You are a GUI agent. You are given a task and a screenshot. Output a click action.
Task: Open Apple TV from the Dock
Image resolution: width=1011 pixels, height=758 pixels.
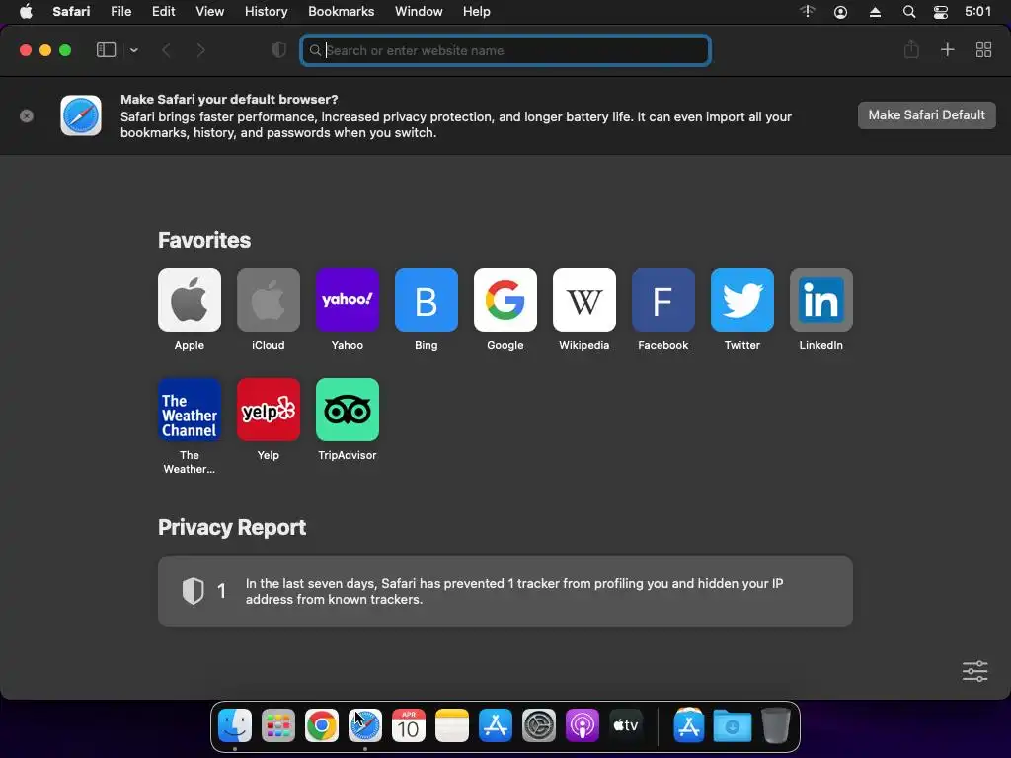coord(625,725)
